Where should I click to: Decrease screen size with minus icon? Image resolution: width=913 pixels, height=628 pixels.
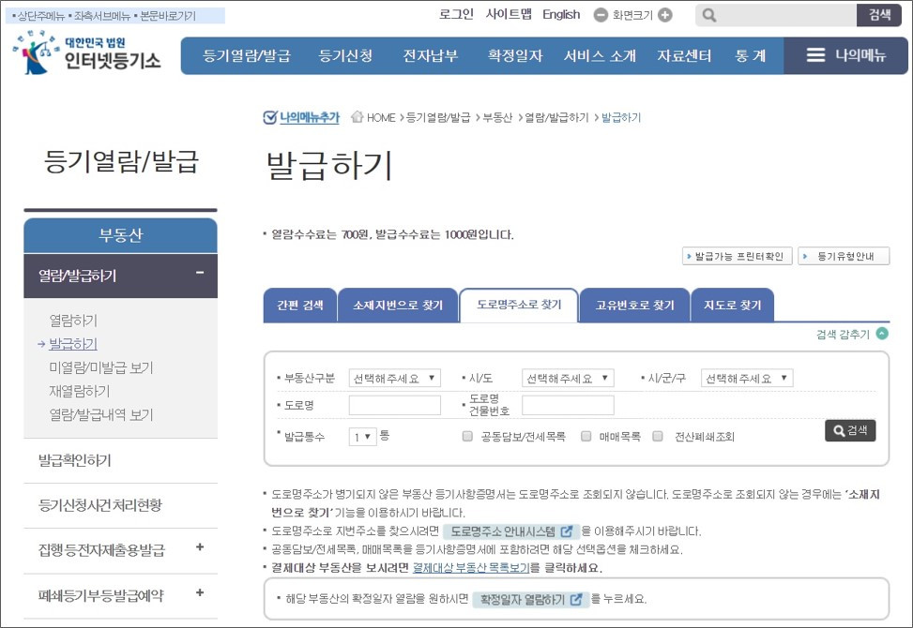coord(601,15)
